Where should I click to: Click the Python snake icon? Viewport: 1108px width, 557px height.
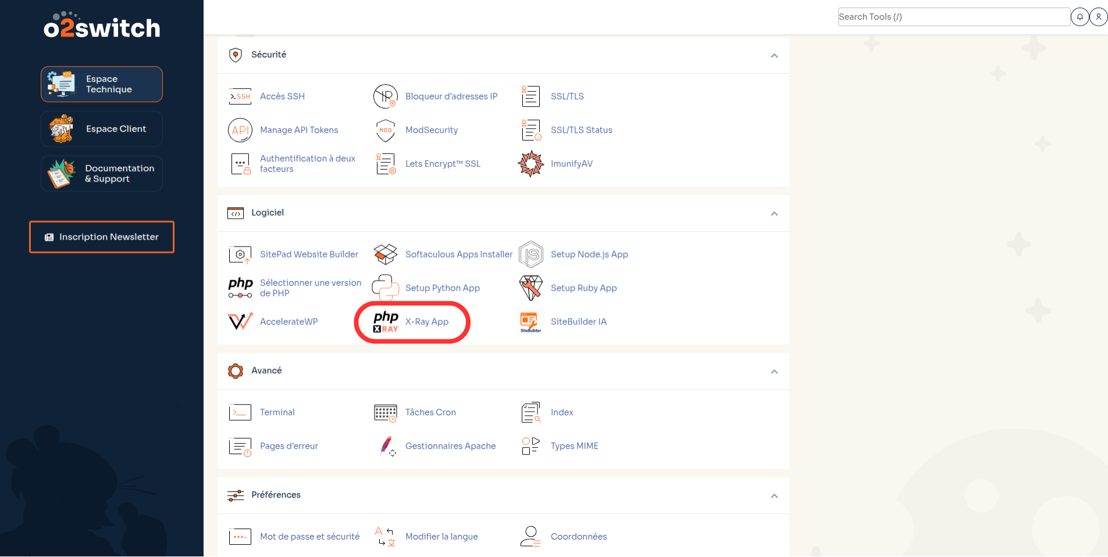pos(385,288)
